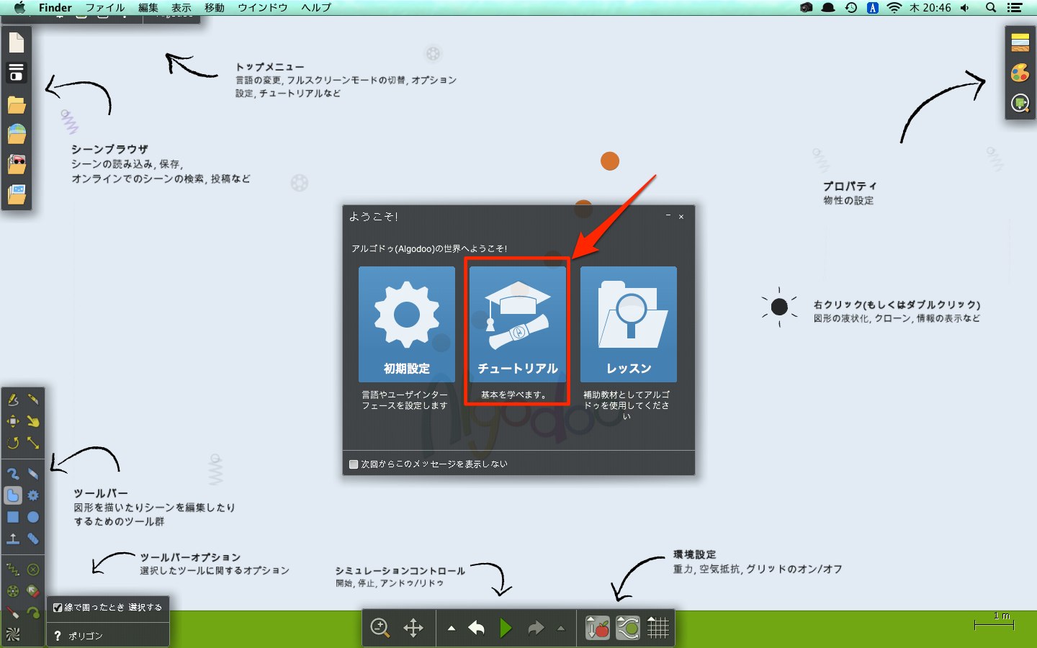Select the blue Brush tool
This screenshot has height=648, width=1037.
pos(13,474)
